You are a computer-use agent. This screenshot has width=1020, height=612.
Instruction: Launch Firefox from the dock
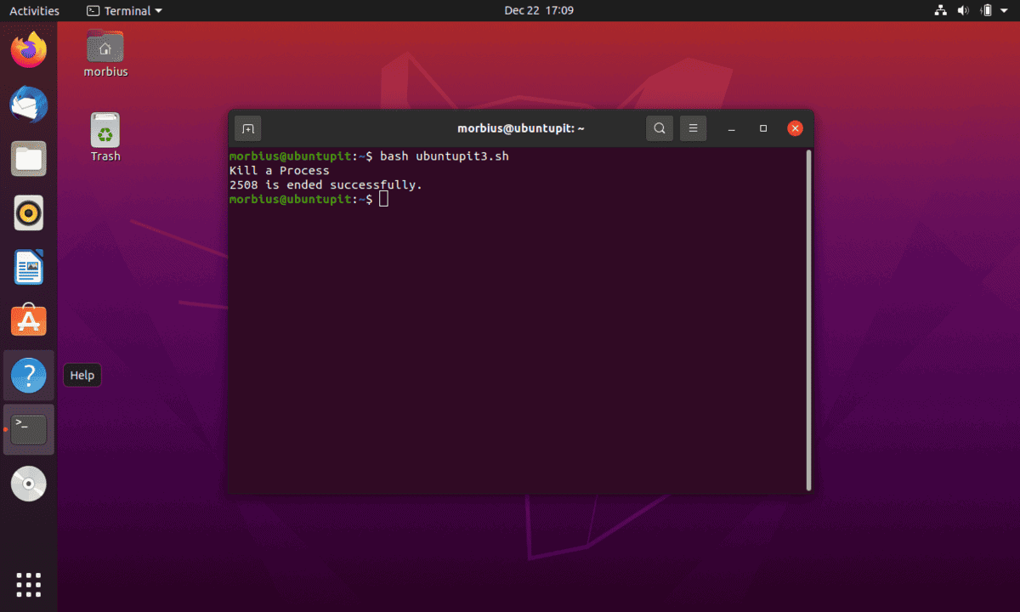(x=28, y=50)
